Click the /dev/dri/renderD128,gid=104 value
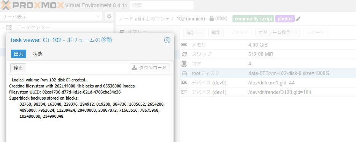Viewport: 356px width, 142px height. [280, 92]
